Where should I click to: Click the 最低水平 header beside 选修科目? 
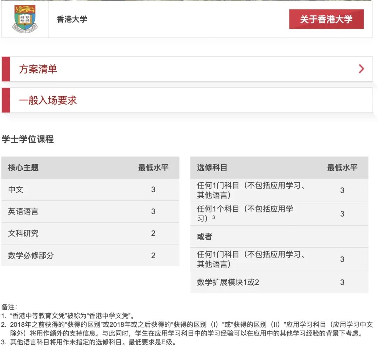pos(342,168)
